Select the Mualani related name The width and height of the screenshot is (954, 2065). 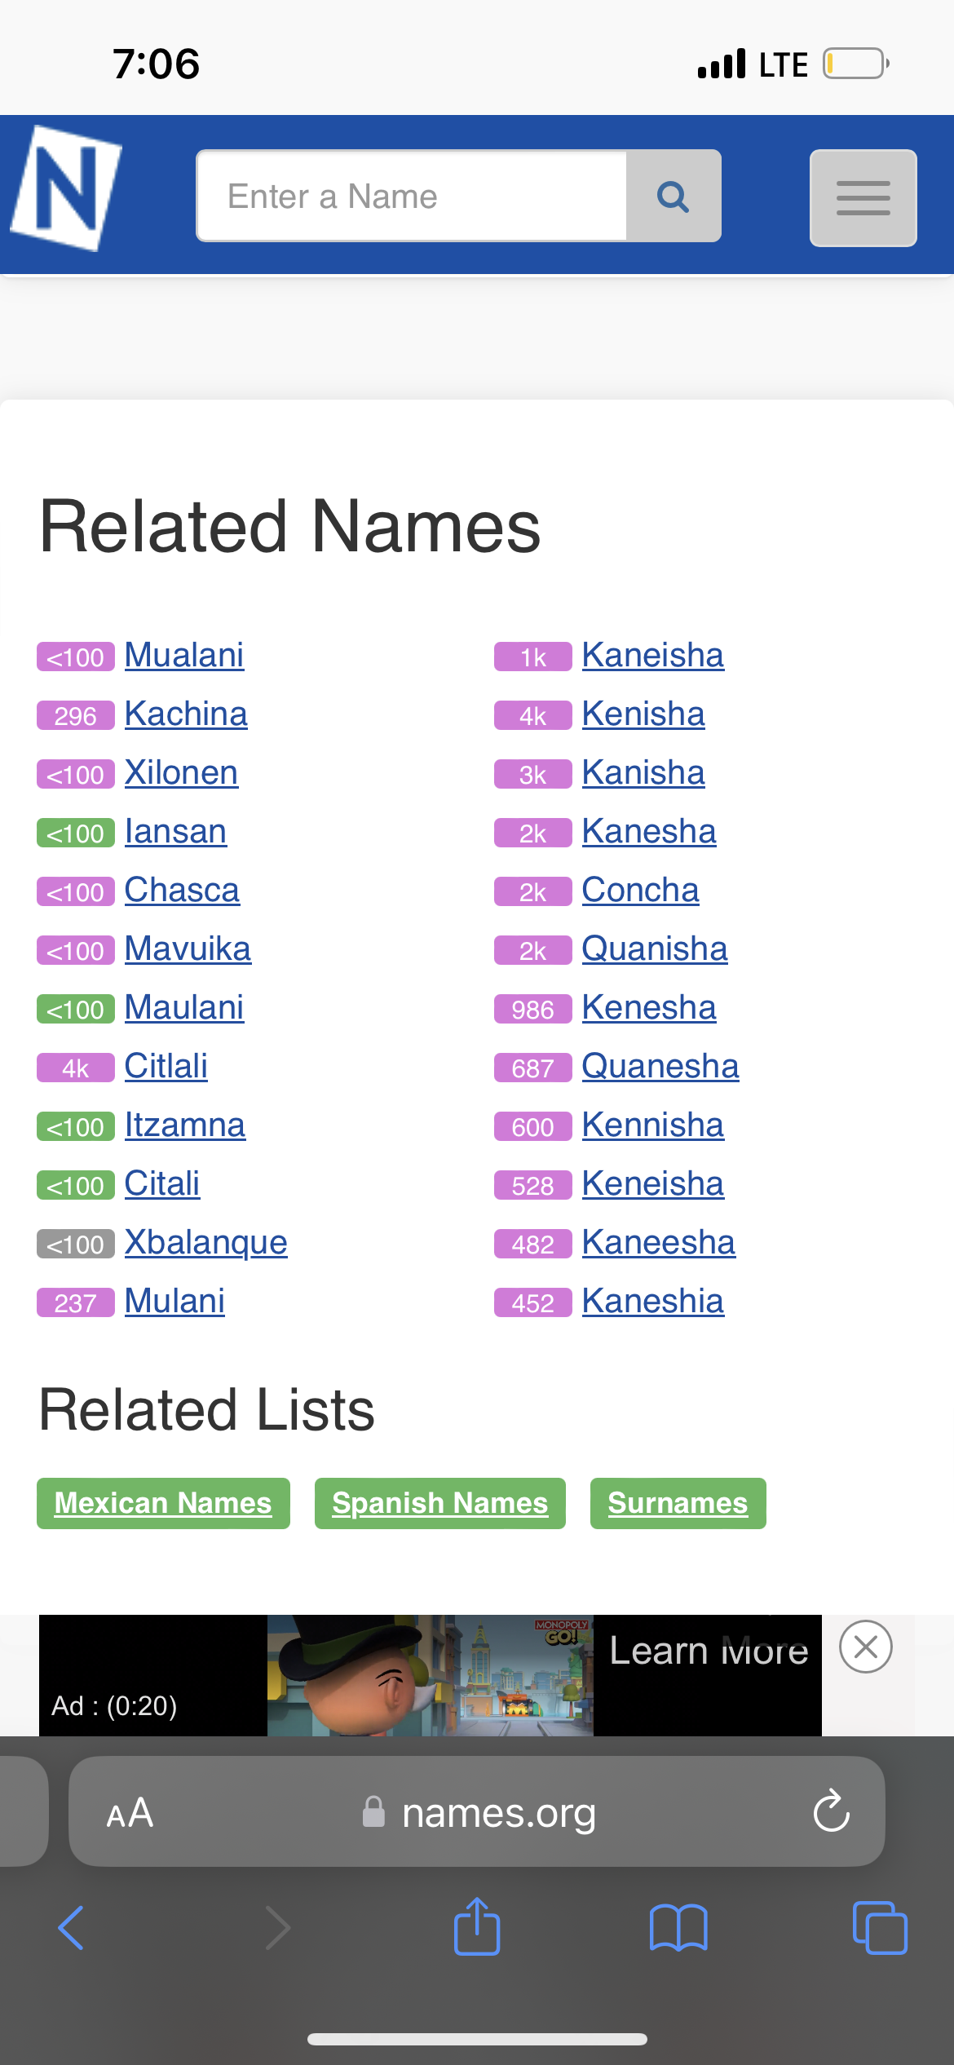point(184,655)
